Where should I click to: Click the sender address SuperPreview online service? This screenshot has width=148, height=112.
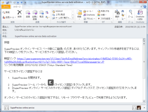pos(43,27)
